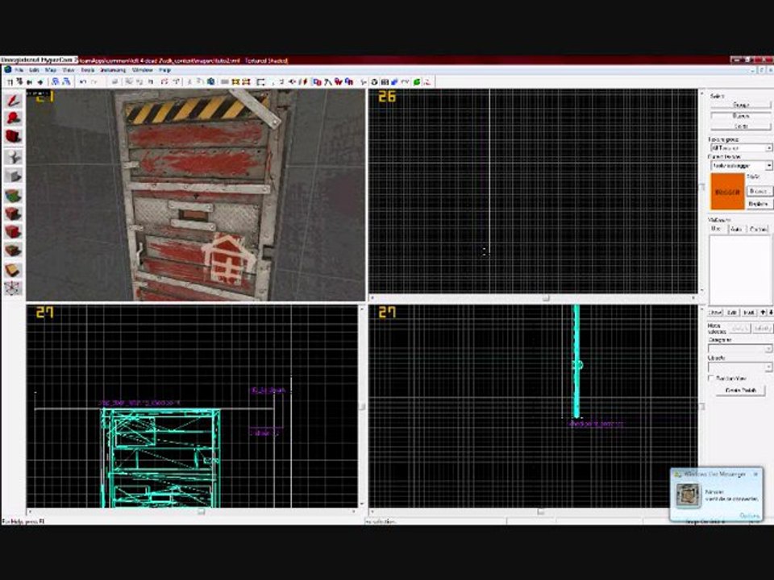Screen dimensions: 774x580
Task: Select the Selection tool red arrow icon
Action: [14, 101]
